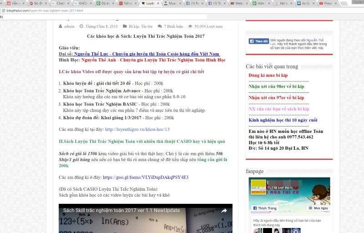
Task: Open the goo.gl forms registration link
Action: [145, 177]
